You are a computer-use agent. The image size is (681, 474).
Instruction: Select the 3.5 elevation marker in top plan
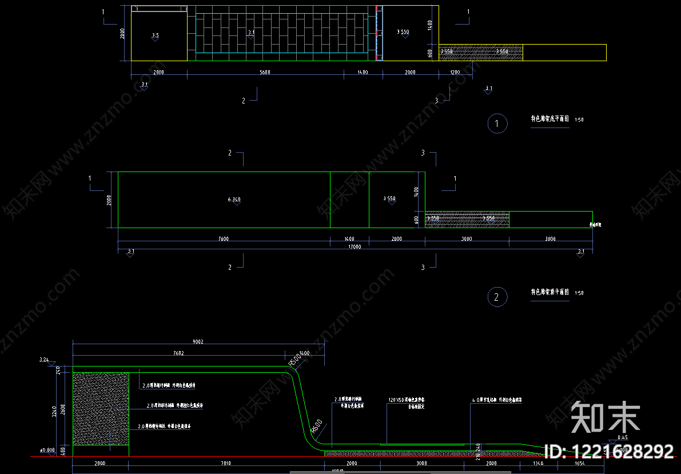(155, 37)
